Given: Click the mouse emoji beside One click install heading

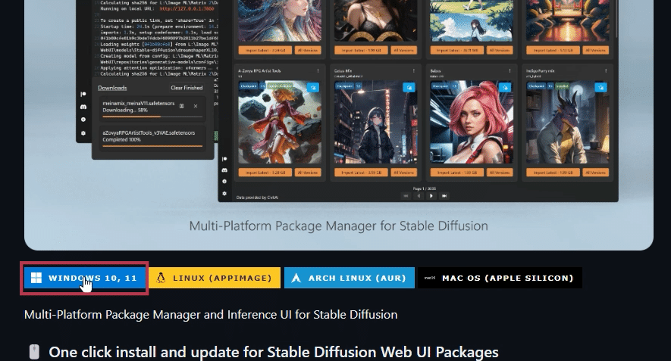Looking at the screenshot, I should pos(34,352).
